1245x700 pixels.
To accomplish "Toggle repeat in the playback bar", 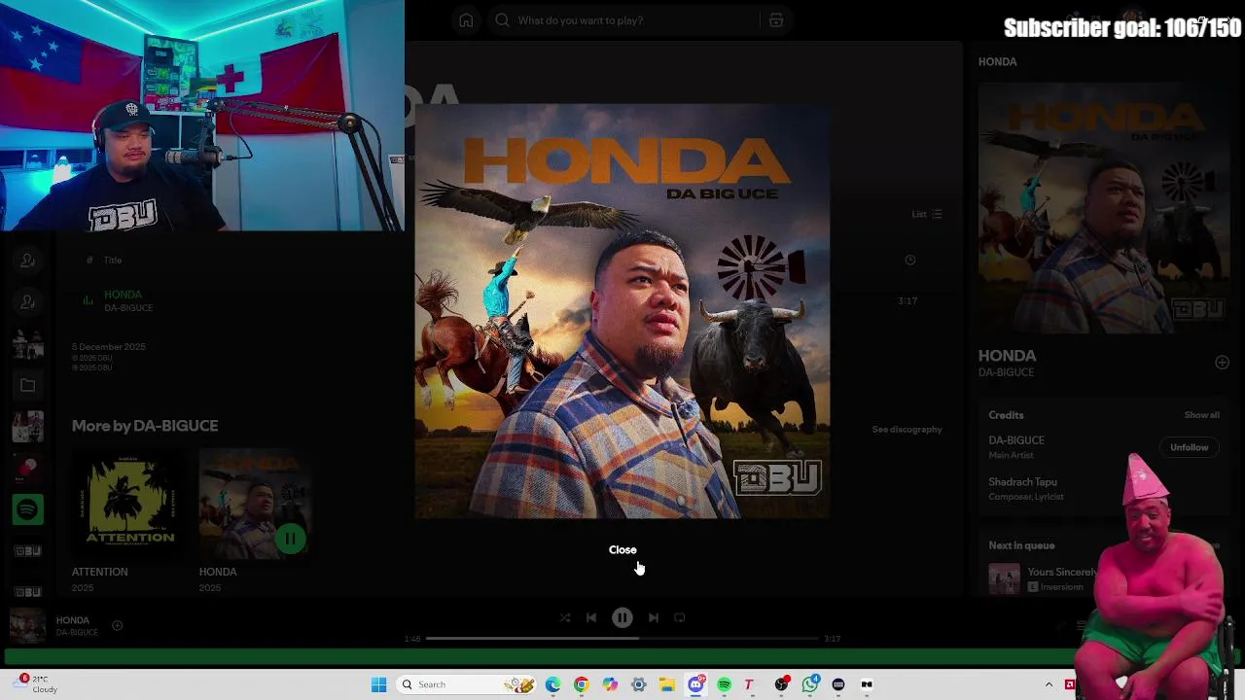I will point(680,617).
